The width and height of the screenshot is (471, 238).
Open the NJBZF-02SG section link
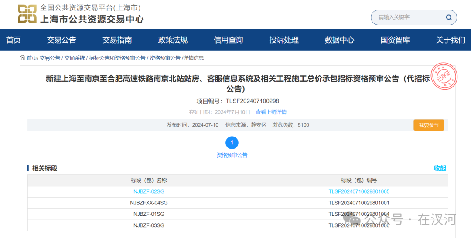coord(149,191)
